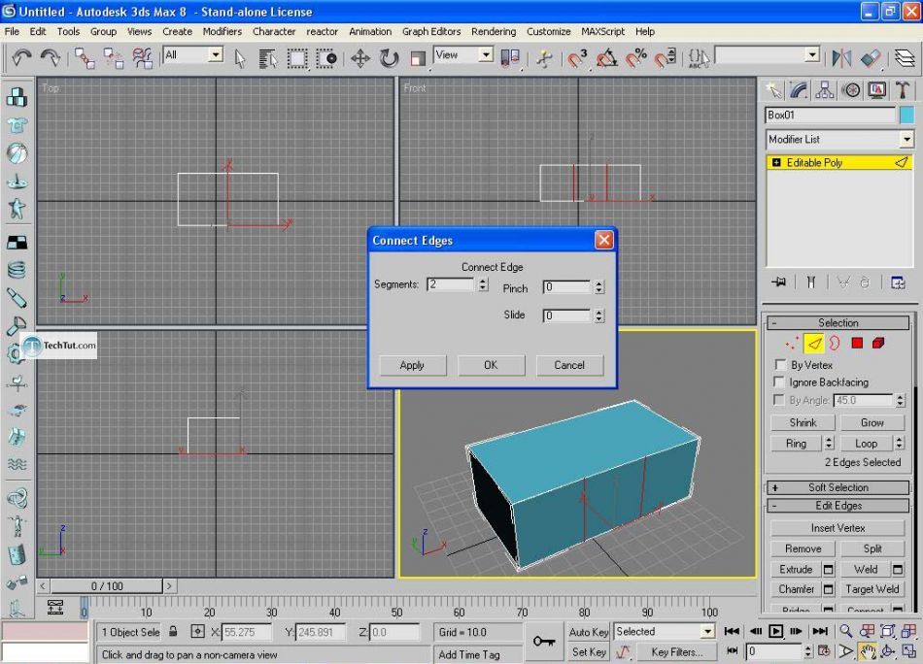Select the Select and Link tool
This screenshot has height=664, width=923.
coord(85,58)
